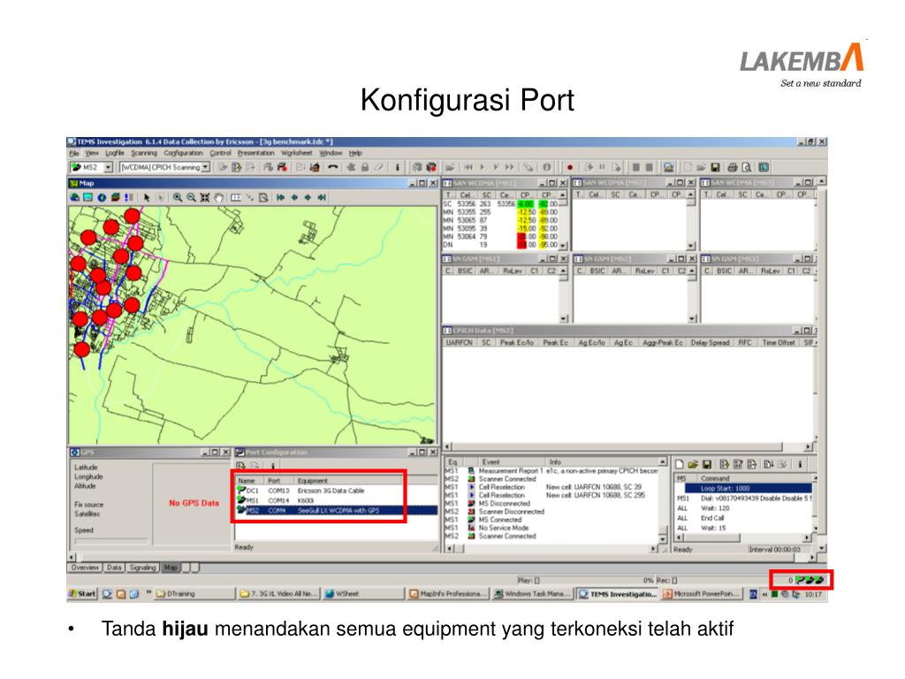
Task: Open the Configuration menu
Action: pyautogui.click(x=183, y=153)
